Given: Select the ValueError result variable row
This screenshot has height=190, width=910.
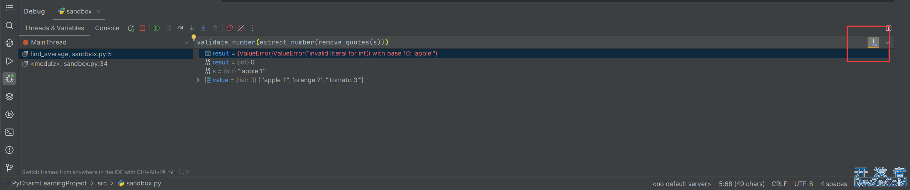Looking at the screenshot, I should [x=544, y=53].
